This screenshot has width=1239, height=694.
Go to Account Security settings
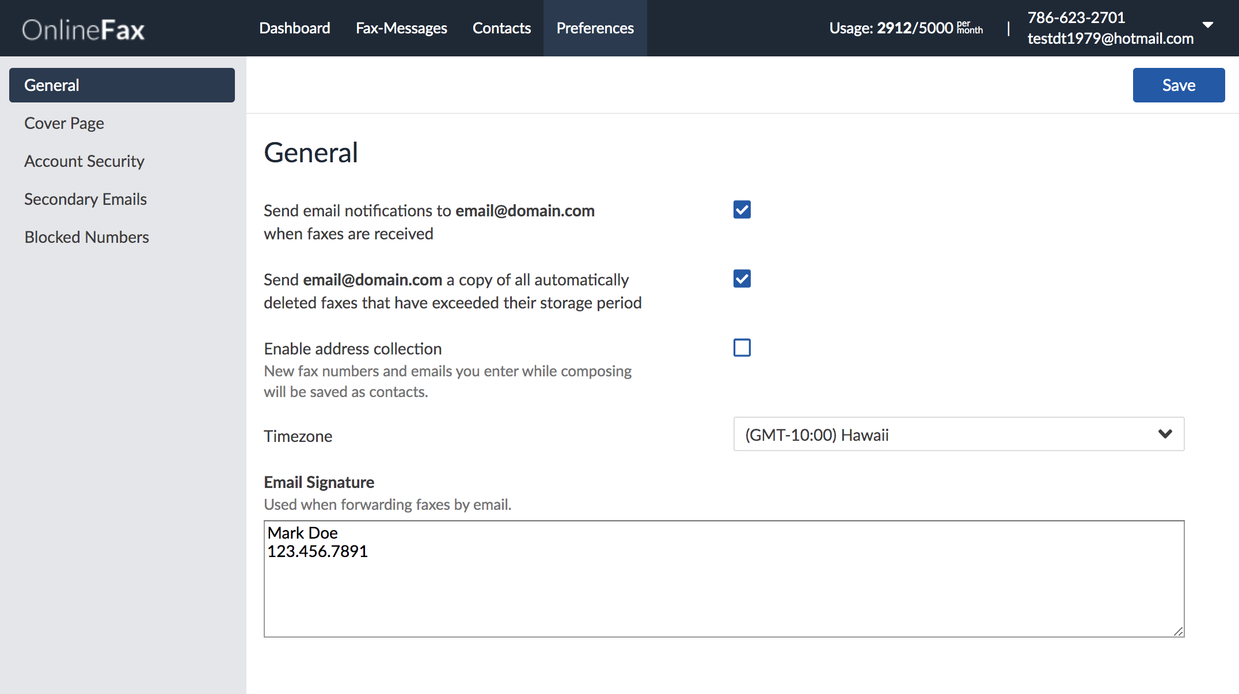coord(84,161)
